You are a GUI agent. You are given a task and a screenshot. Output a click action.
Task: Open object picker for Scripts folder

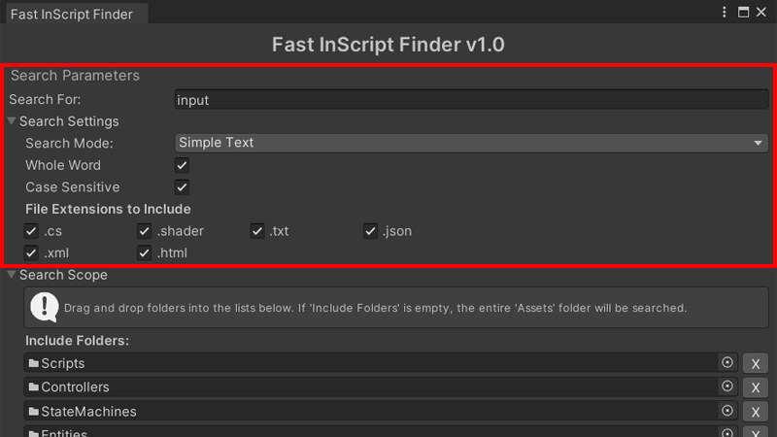click(726, 362)
